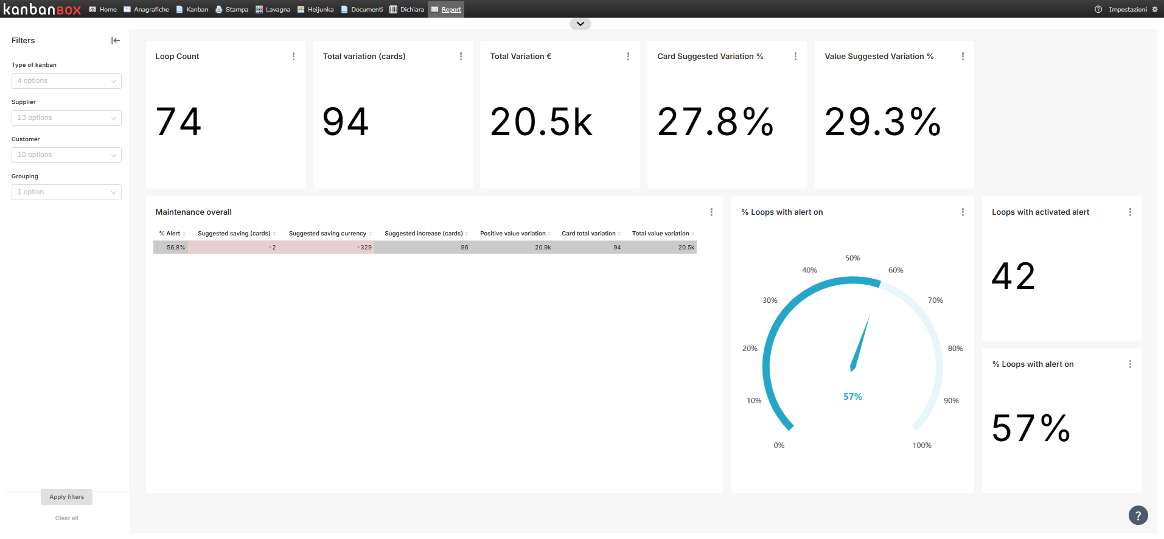Open Loop Count card options menu
The width and height of the screenshot is (1164, 539).
tap(293, 57)
